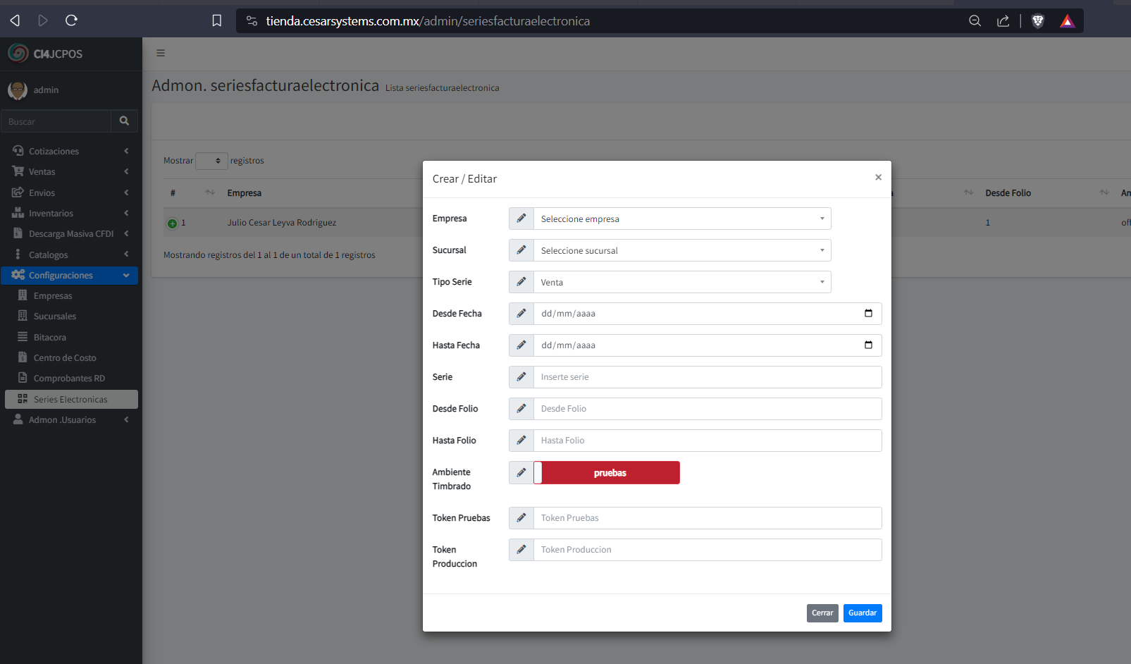Screen dimensions: 1131x664
Task: Click the Brave shield icon
Action: point(1037,21)
